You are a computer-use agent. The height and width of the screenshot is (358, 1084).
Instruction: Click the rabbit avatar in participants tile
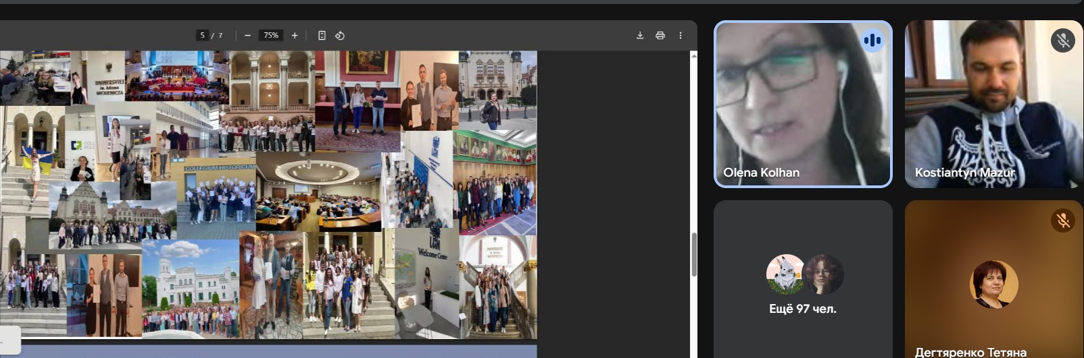[x=785, y=274]
